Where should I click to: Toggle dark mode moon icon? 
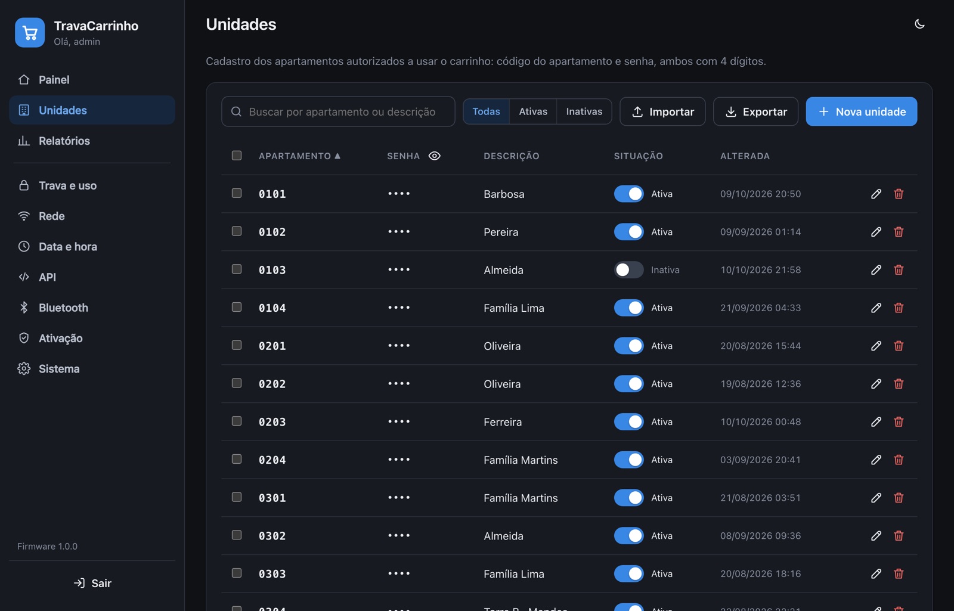pos(919,24)
